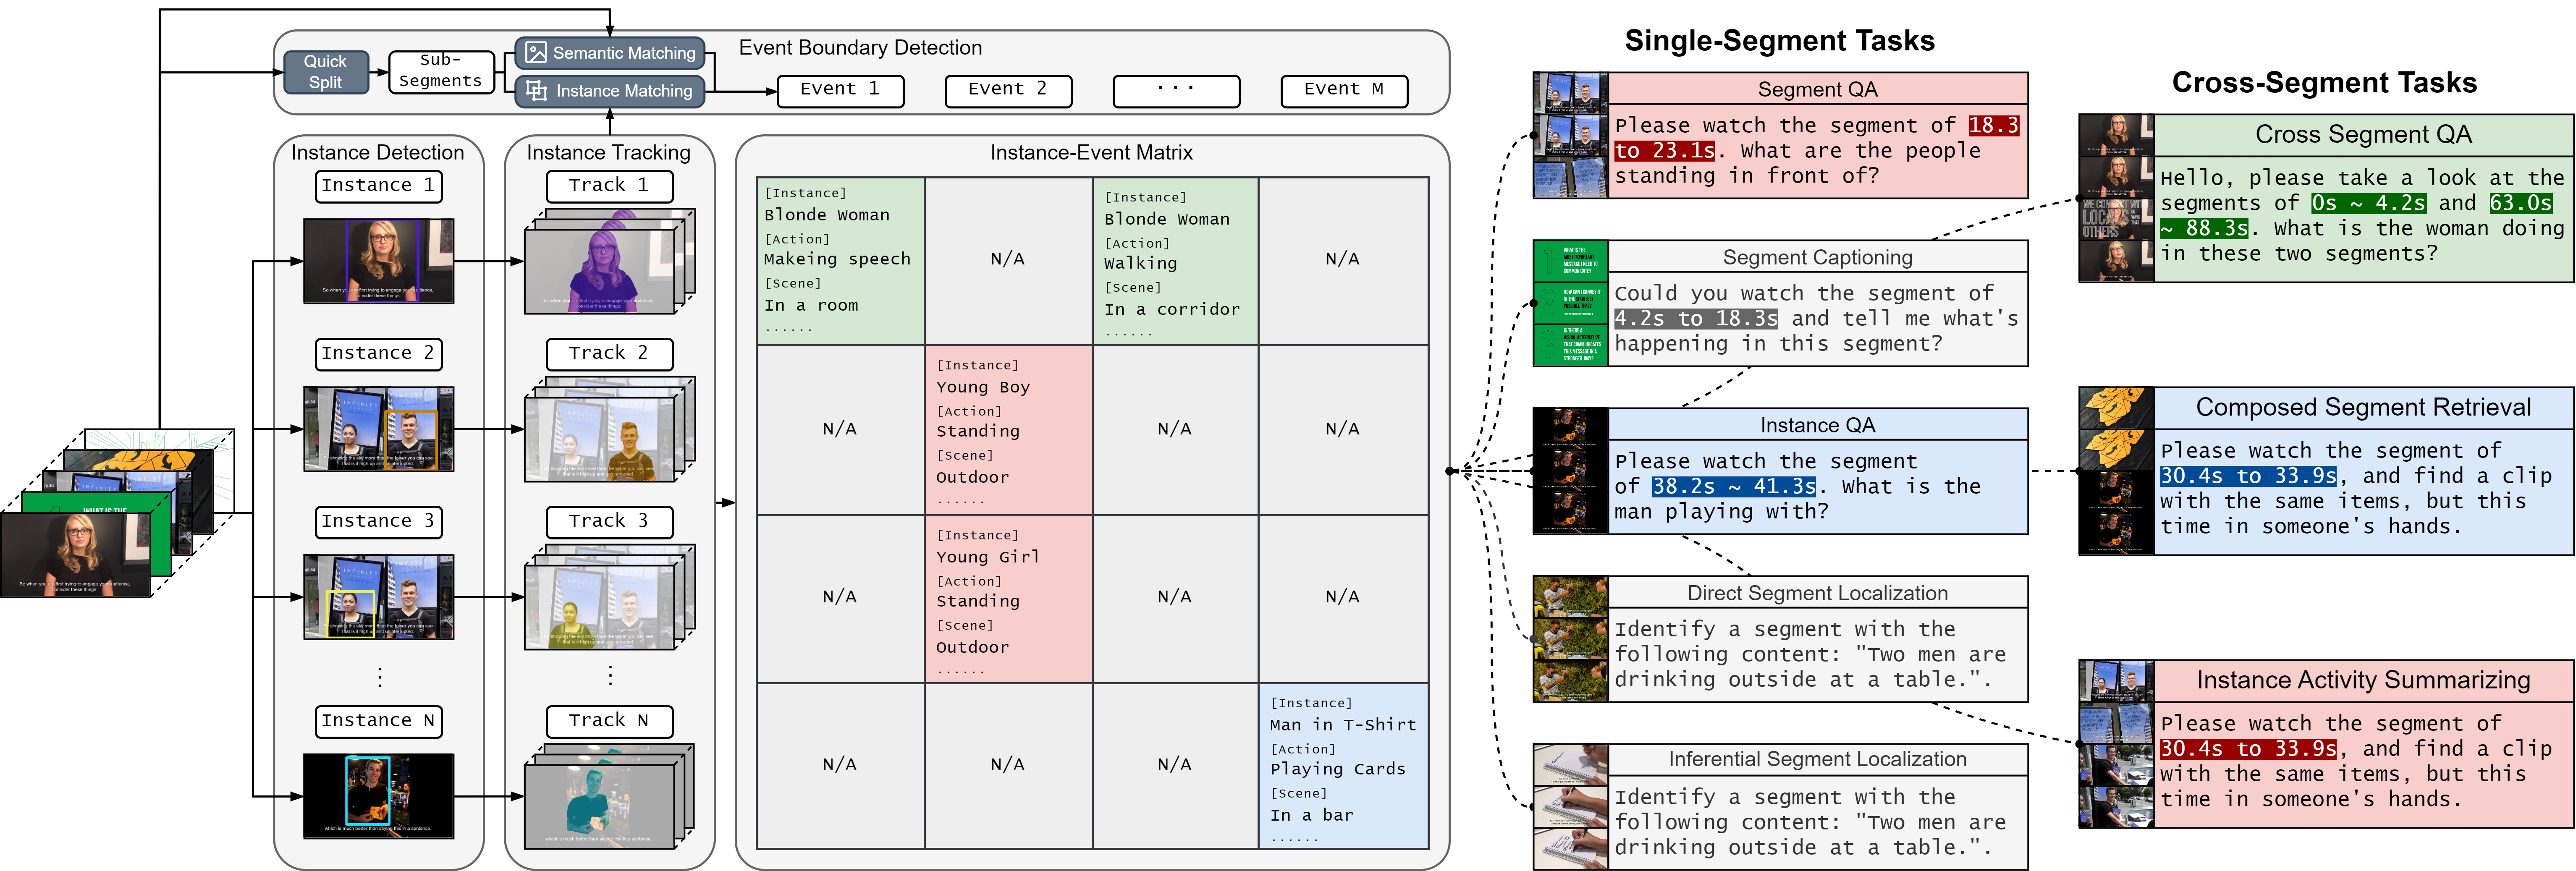Select the Sub-Segments box
The image size is (2576, 871).
point(441,72)
